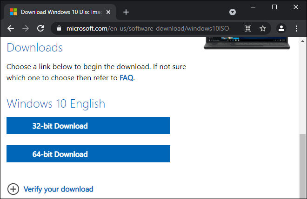Click the Downloads heading
The height and width of the screenshot is (199, 307).
[35, 47]
